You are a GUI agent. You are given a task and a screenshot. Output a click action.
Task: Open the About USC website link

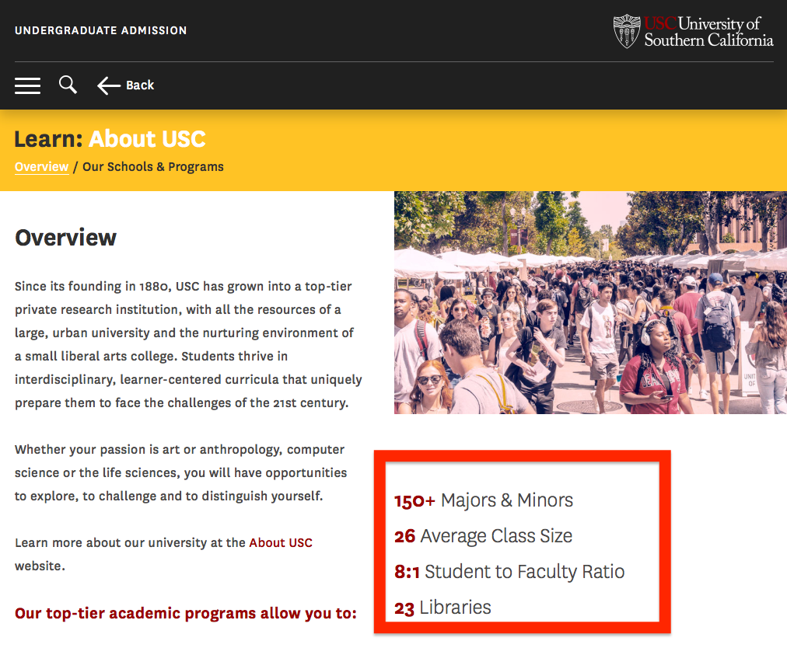point(281,542)
